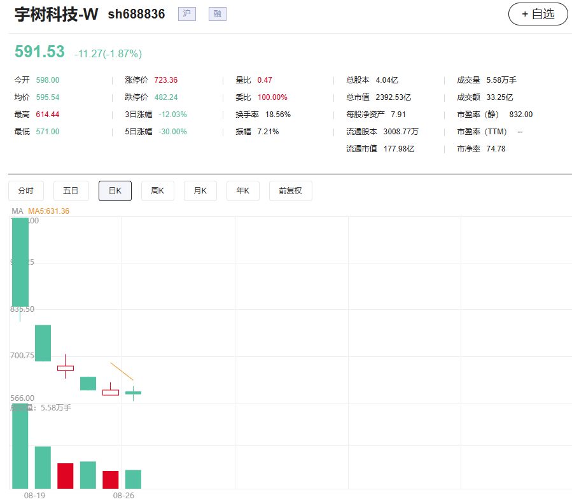Select the 年K chart tab
The image size is (572, 504).
click(x=243, y=191)
